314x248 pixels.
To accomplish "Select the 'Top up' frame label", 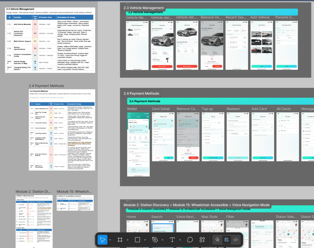I will [x=207, y=109].
